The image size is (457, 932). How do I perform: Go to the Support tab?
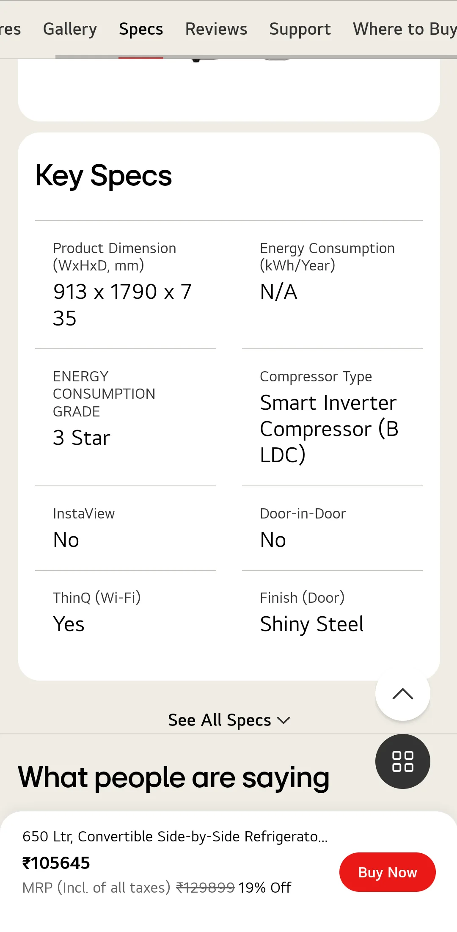300,29
